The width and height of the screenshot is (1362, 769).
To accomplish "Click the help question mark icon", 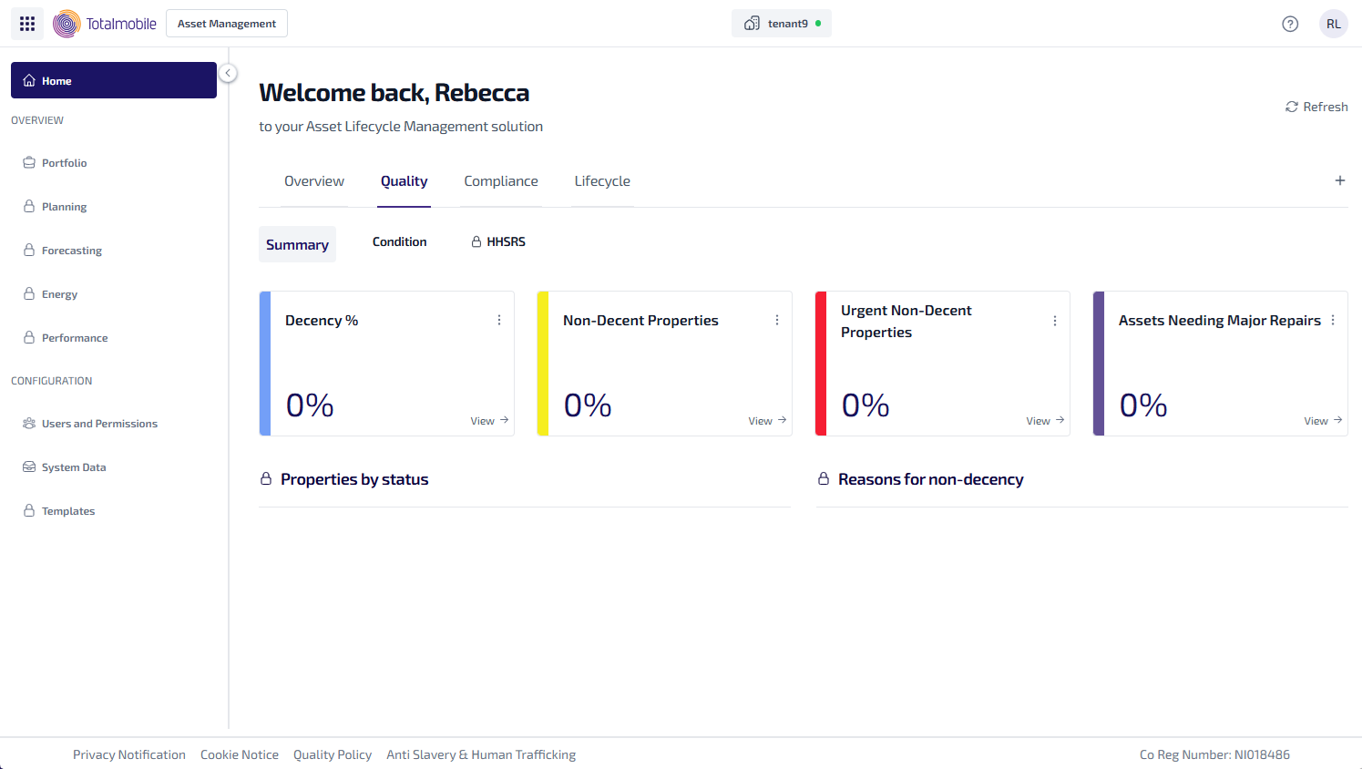I will [1290, 24].
